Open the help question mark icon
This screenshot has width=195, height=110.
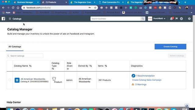tap(189, 19)
